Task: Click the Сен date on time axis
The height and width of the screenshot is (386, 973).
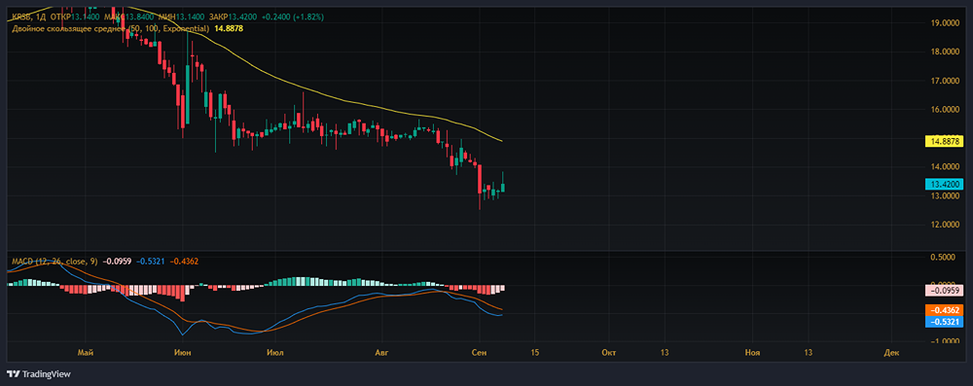Action: 479,353
